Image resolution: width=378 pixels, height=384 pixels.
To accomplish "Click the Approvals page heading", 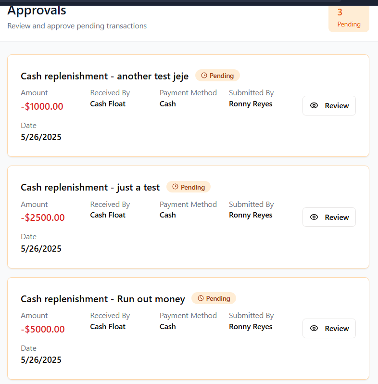I will (37, 10).
